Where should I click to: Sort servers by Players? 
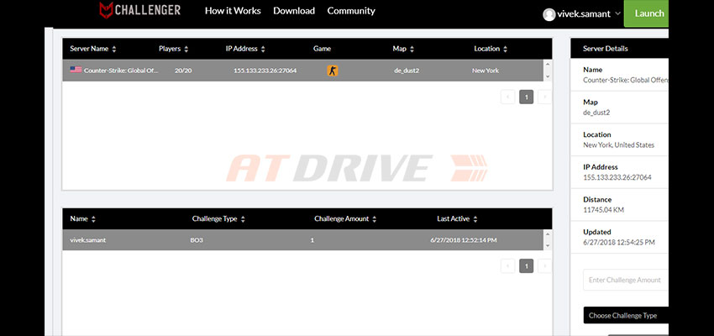click(174, 49)
